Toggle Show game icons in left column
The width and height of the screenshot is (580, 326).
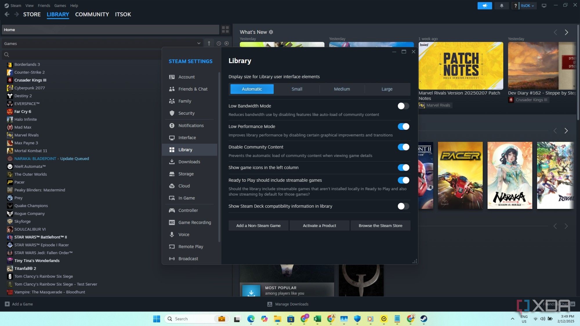coord(403,167)
